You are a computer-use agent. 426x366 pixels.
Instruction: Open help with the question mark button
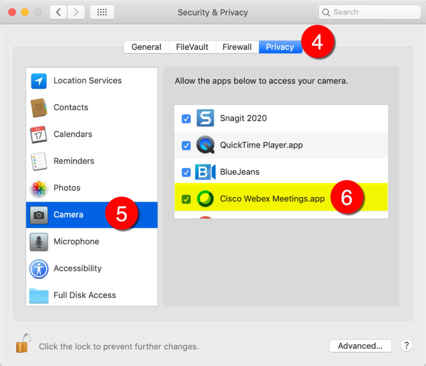406,346
